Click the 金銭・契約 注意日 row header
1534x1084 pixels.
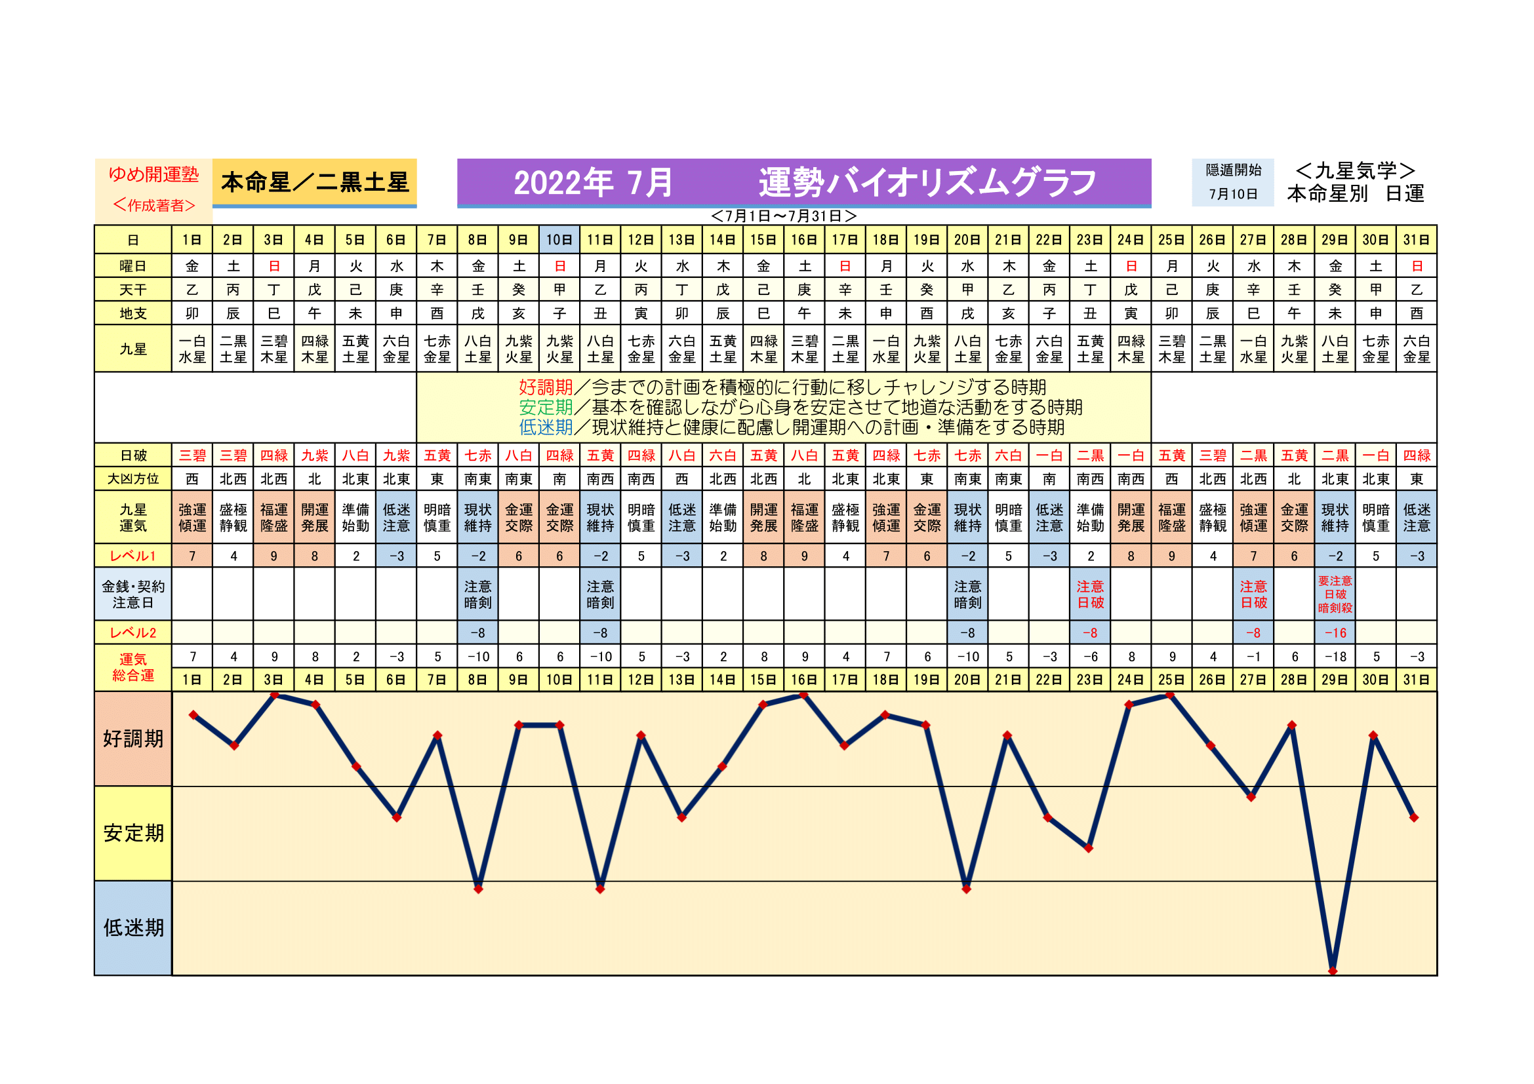(133, 594)
